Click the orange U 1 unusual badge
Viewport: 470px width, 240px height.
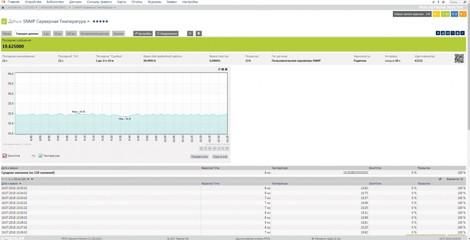point(463,14)
